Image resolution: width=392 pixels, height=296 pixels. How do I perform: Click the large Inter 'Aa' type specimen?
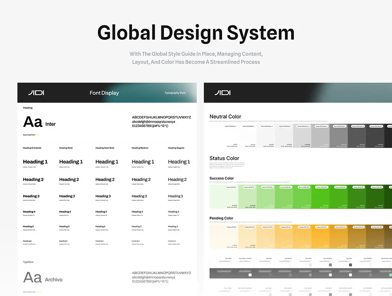click(33, 122)
